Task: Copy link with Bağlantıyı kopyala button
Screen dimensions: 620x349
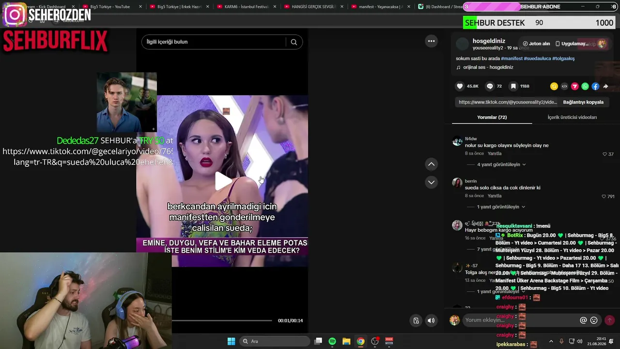Action: [x=583, y=102]
